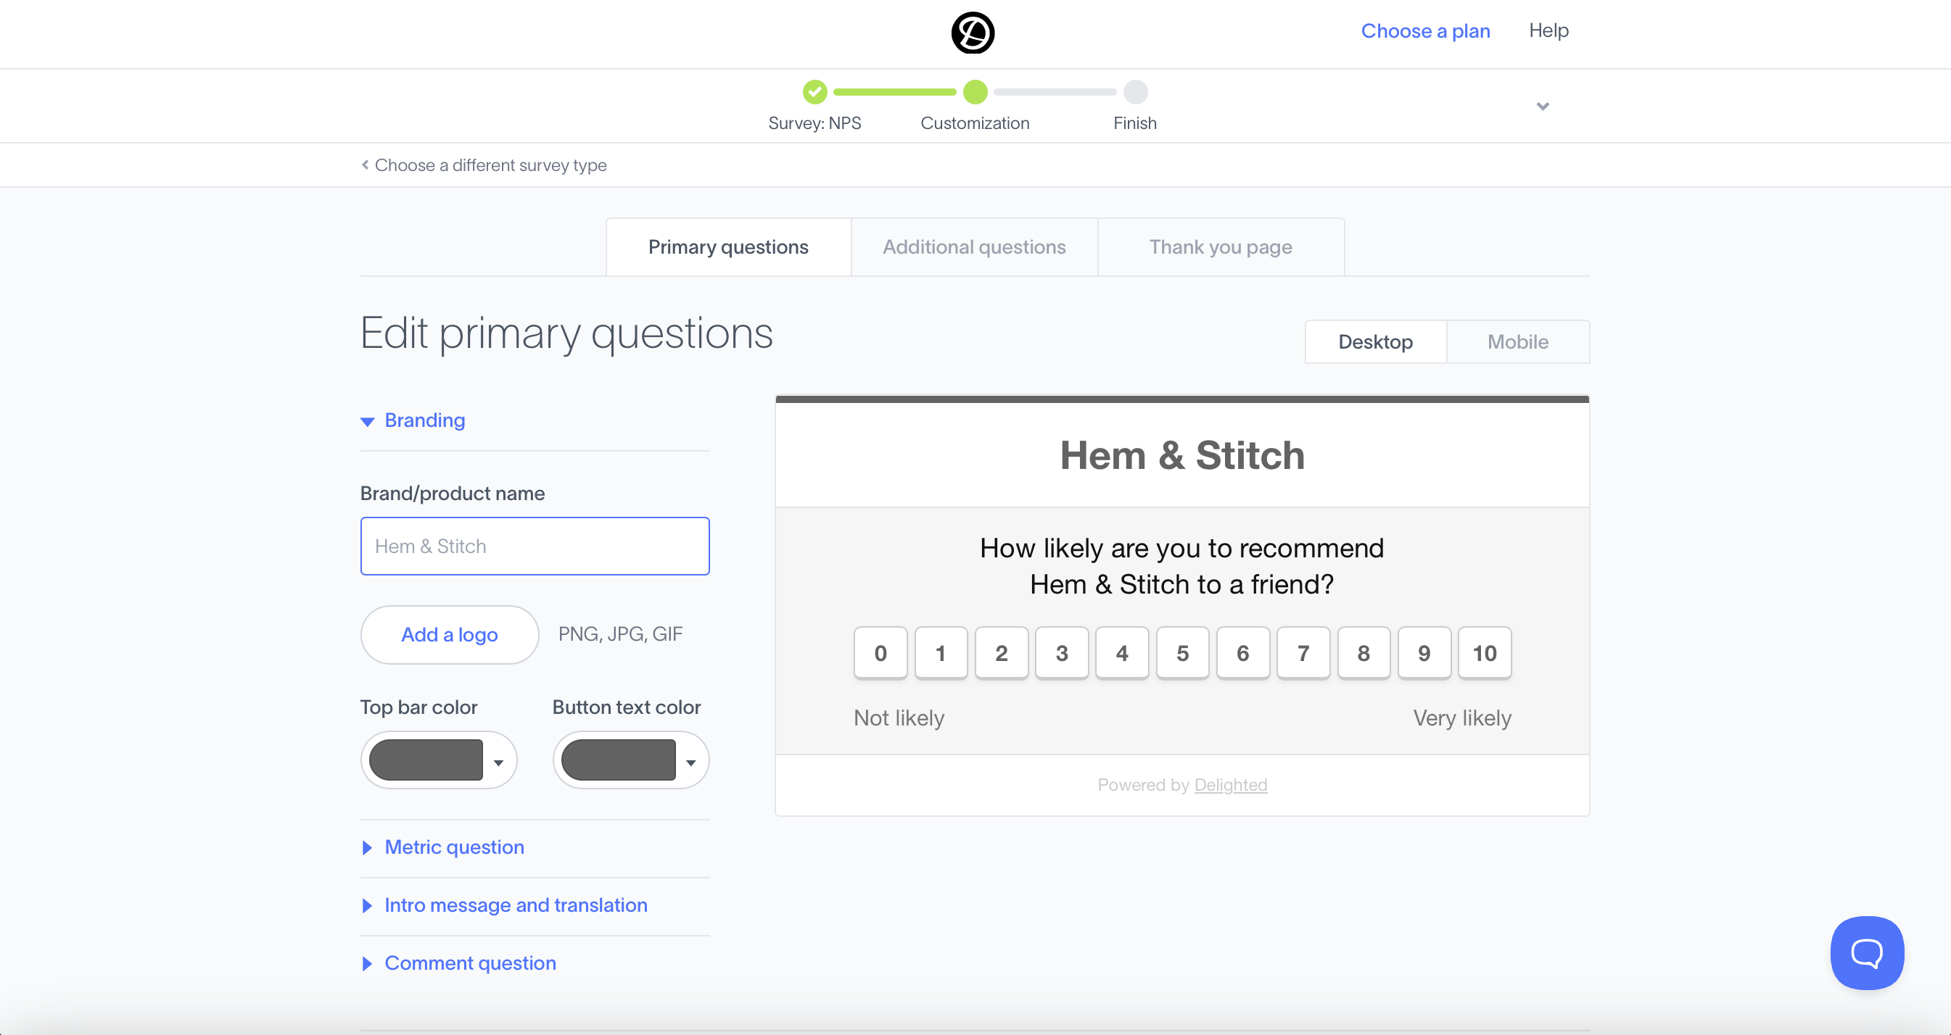Open the chat support bubble
Screen dimensions: 1951x1035
[1866, 952]
